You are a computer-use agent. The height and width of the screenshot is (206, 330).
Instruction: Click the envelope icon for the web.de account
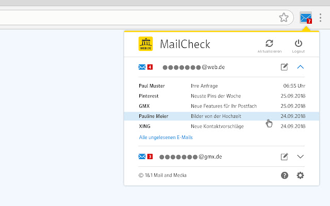pos(142,67)
